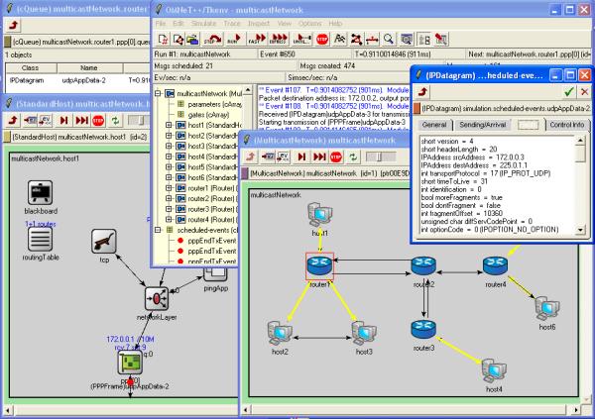This screenshot has height=419, width=595.
Task: Select the ppp[0] interface card icon
Action: tap(130, 363)
